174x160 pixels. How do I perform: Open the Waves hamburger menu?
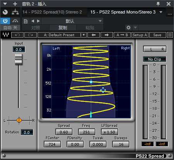(x=170, y=35)
